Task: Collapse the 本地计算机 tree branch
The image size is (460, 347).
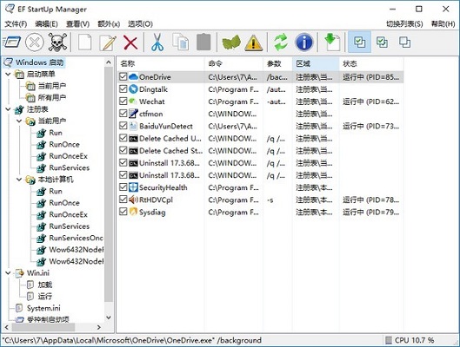Action: pos(19,180)
